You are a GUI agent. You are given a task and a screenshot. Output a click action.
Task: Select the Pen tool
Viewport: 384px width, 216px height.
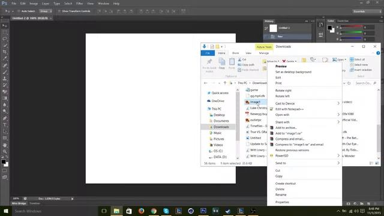pyautogui.click(x=5, y=118)
